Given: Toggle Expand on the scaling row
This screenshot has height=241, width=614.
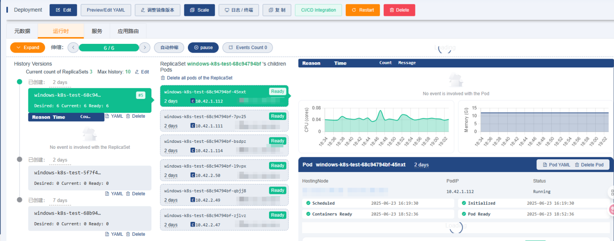Looking at the screenshot, I should (x=27, y=47).
